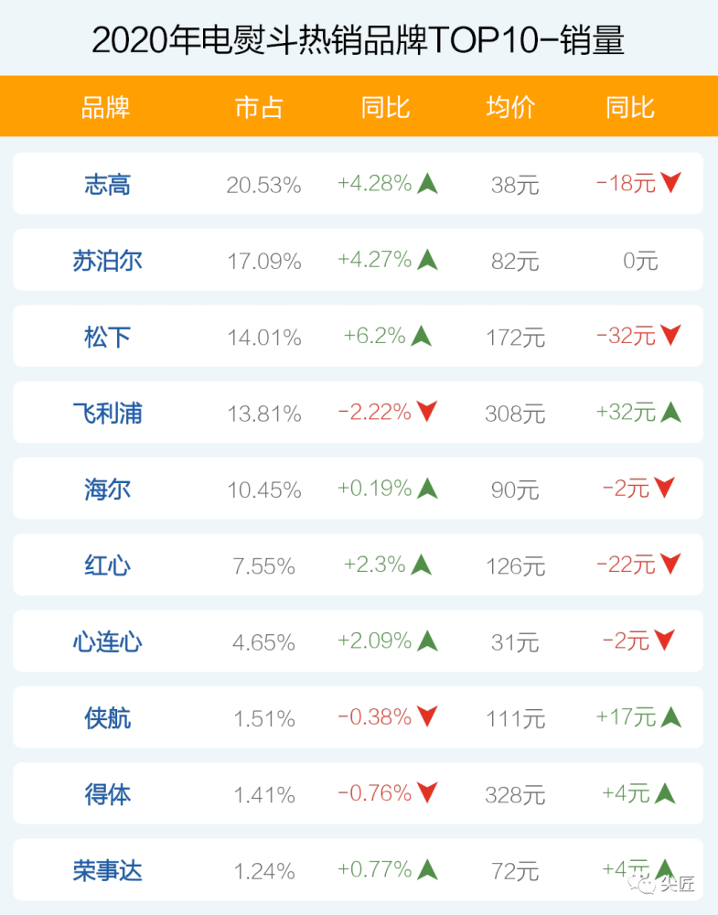Click the 海尔 brand name
This screenshot has height=915, width=718.
click(x=107, y=489)
